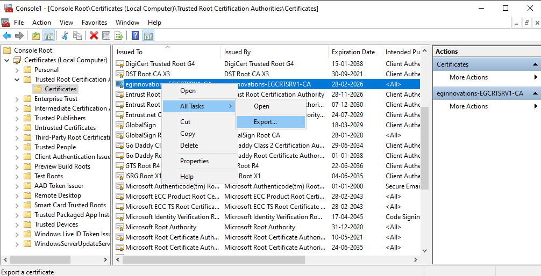Click the Properties toolbar icon

(106, 35)
